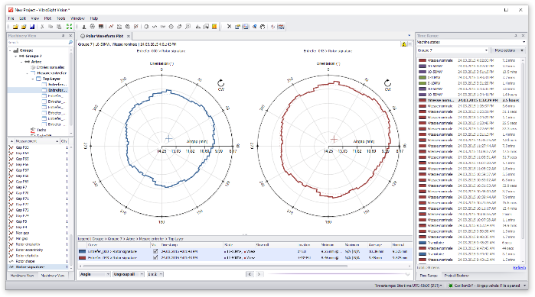Open the timestamp Site time UTC dropdown

click(x=409, y=286)
